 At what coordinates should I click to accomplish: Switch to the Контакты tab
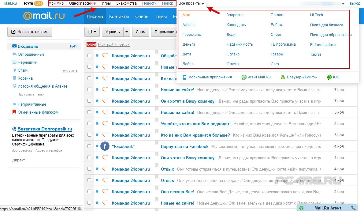[119, 16]
